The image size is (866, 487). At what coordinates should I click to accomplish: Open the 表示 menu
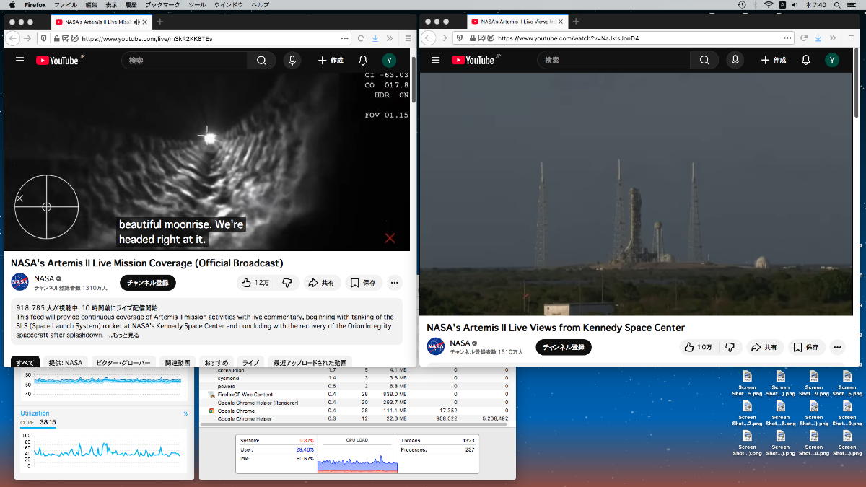pyautogui.click(x=111, y=5)
